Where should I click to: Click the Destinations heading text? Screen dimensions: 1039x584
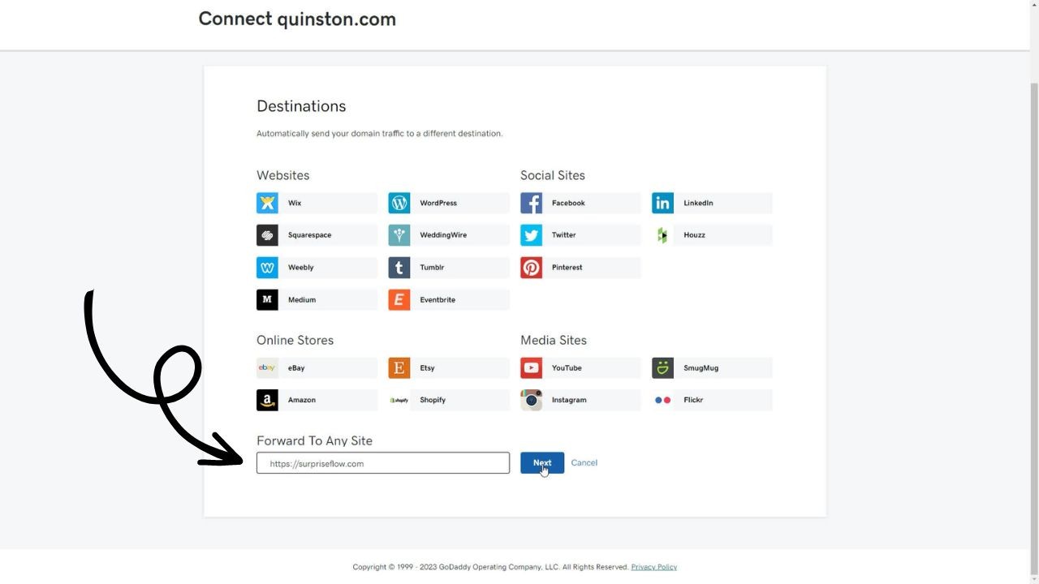(x=301, y=106)
